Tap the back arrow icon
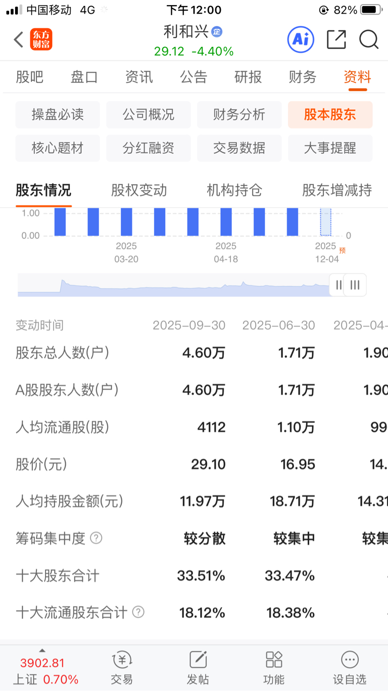388x691 pixels. pos(19,39)
